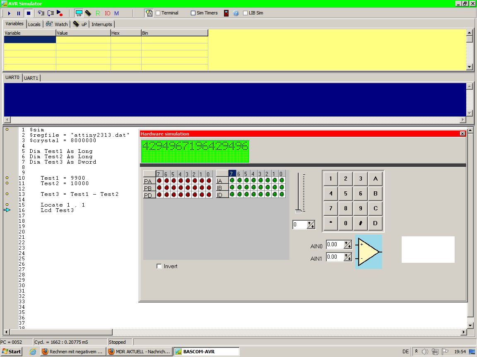Step over the code line
This screenshot has height=357, width=477.
click(51, 13)
